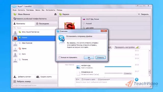Click the Ирина status icon
The image size is (163, 92).
pos(20,48)
